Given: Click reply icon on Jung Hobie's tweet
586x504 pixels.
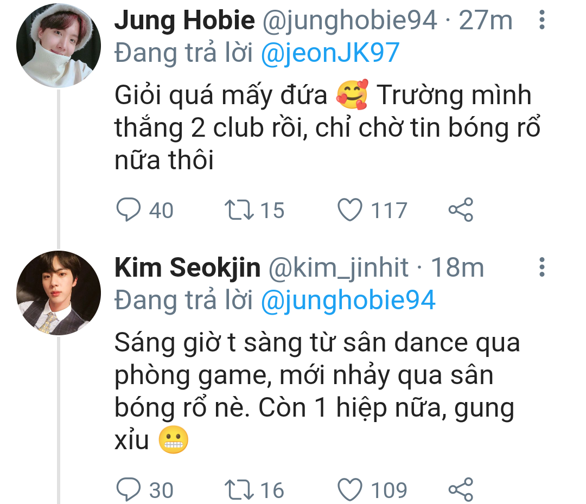Looking at the screenshot, I should coord(129,210).
